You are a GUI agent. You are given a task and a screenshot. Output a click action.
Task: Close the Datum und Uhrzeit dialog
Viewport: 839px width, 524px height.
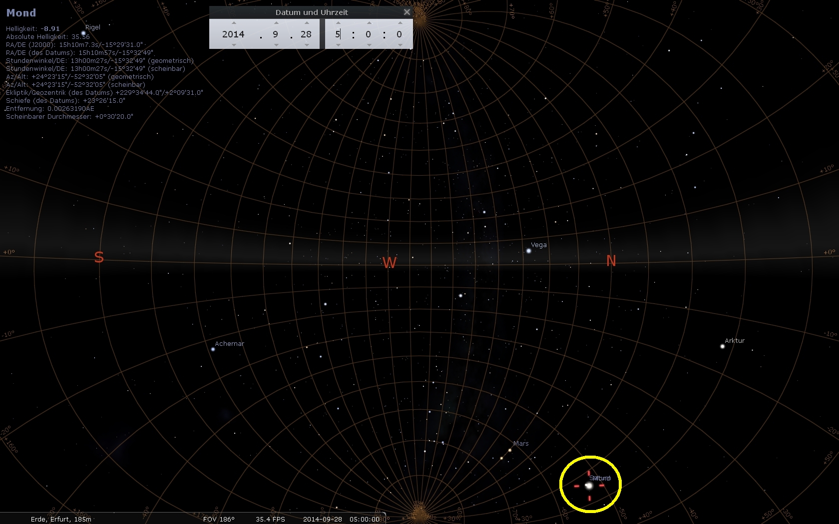[407, 12]
